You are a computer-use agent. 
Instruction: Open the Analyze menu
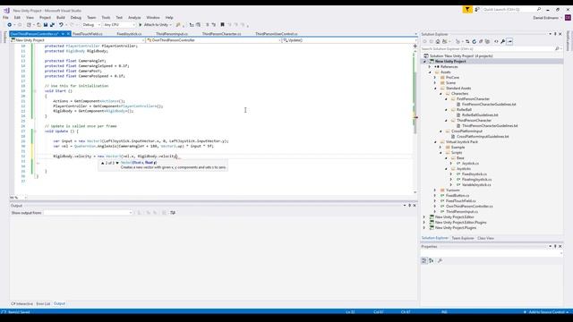[134, 18]
